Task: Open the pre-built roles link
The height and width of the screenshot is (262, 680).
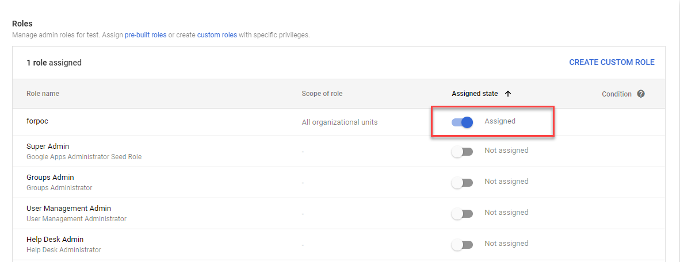Action: 146,35
